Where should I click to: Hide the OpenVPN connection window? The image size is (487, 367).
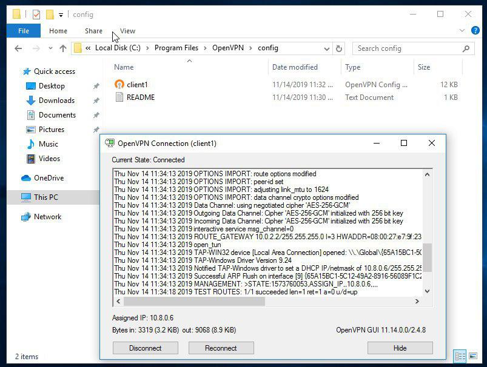tap(400, 348)
